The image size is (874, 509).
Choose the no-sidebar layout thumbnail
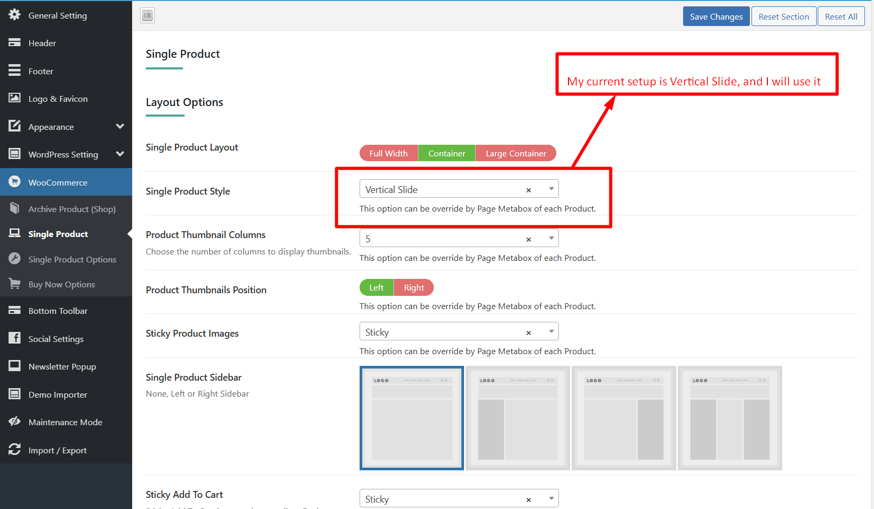coord(412,418)
